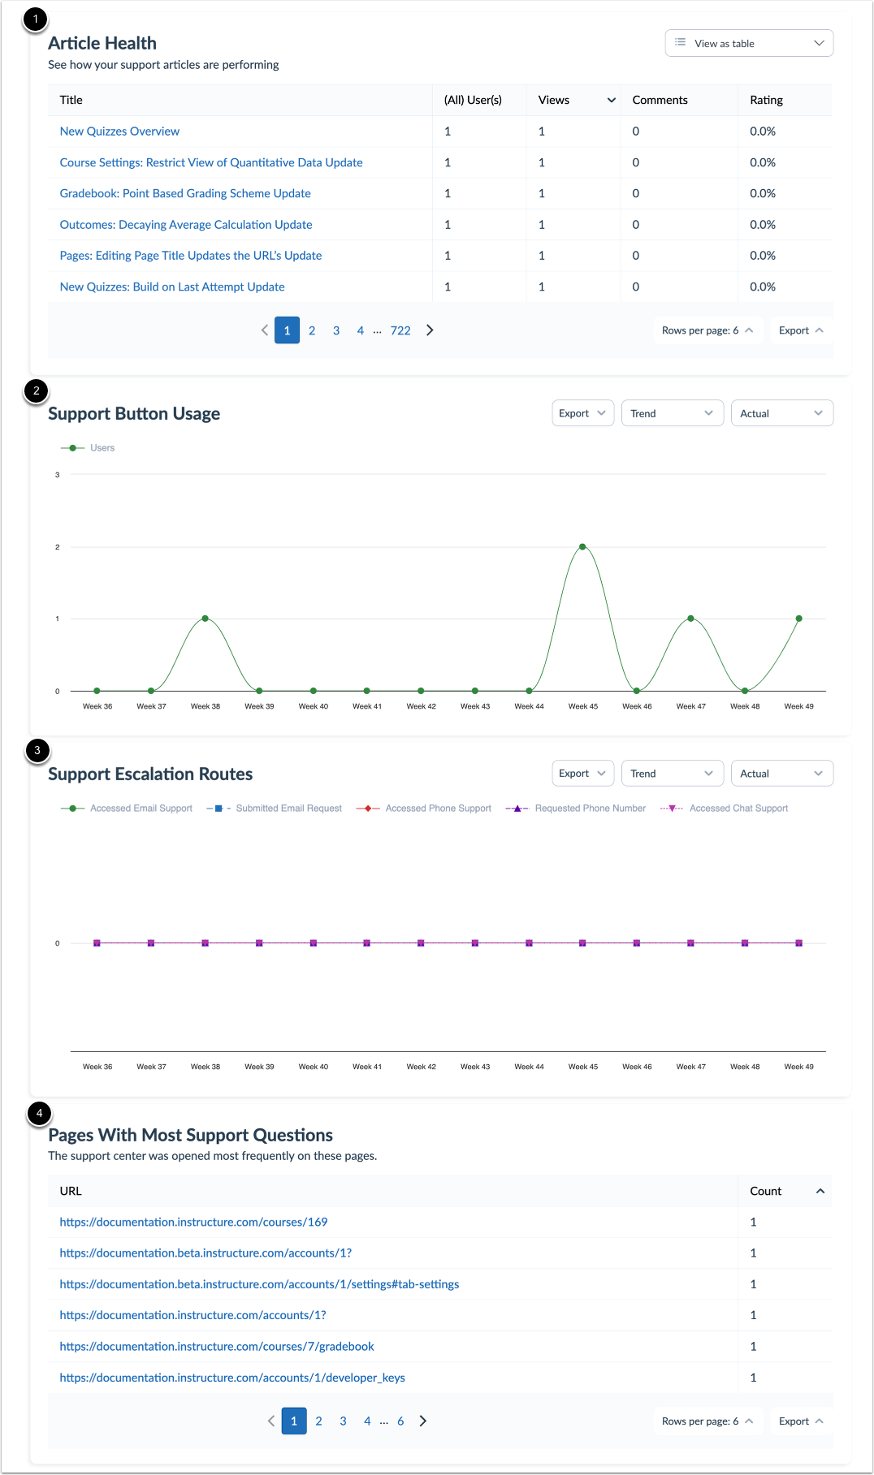This screenshot has height=1475, width=874.
Task: Advance to next page of Support Questions table
Action: tap(422, 1421)
